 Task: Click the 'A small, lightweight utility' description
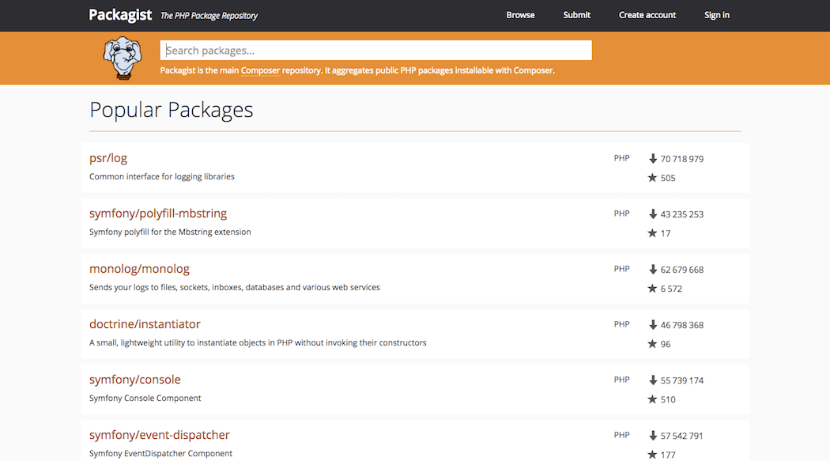258,343
